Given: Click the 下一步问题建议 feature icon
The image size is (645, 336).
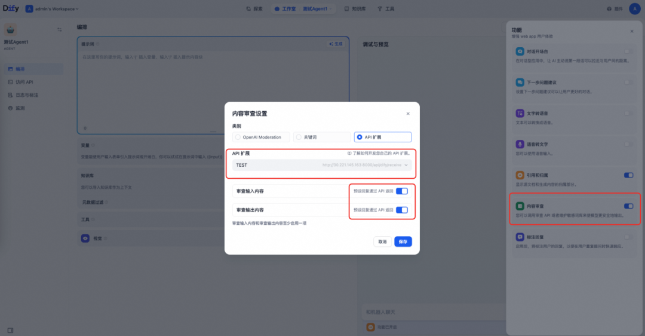Looking at the screenshot, I should tap(520, 83).
